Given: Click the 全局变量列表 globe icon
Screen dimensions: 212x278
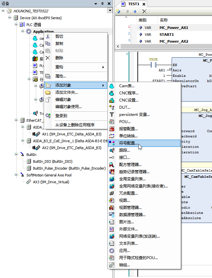Looking at the screenshot, I should point(112,179).
